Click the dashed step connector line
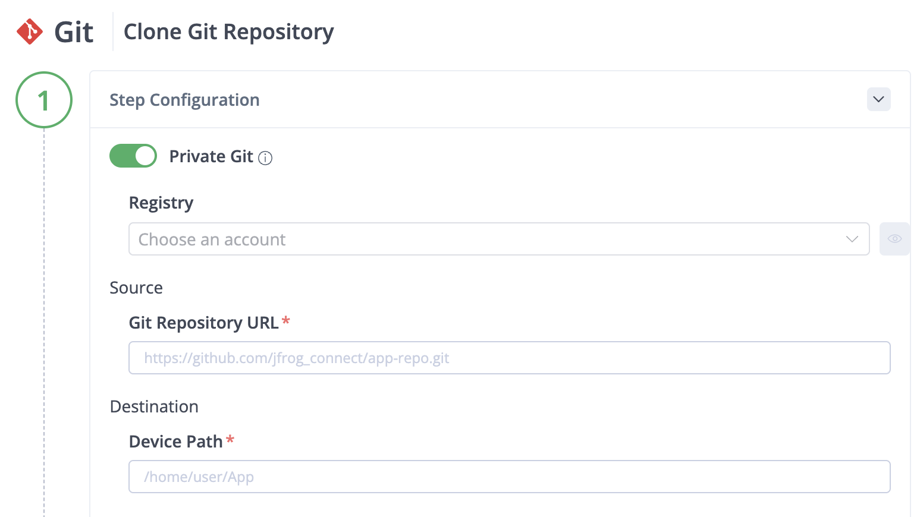Viewport: 917px width, 517px height. click(x=44, y=322)
